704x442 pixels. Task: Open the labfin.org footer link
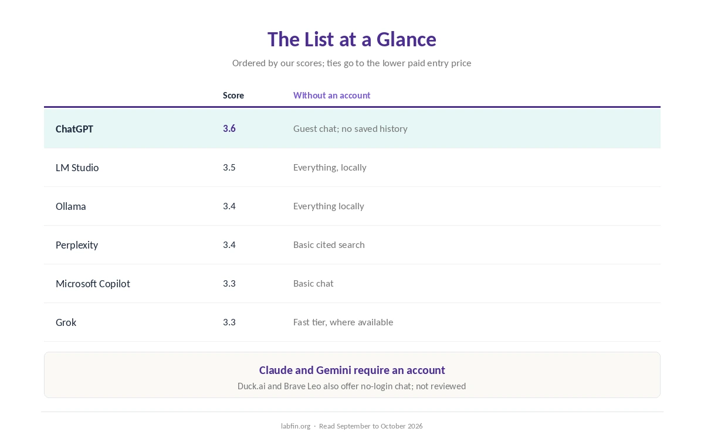coord(296,426)
